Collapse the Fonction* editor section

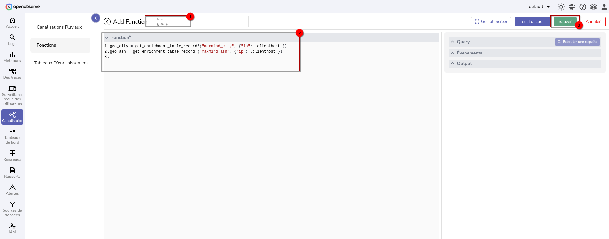click(x=107, y=38)
